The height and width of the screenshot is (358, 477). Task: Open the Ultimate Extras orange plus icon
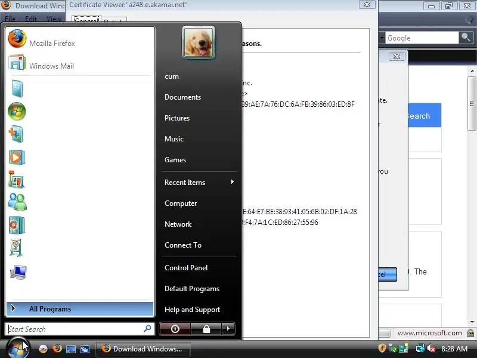[17, 134]
